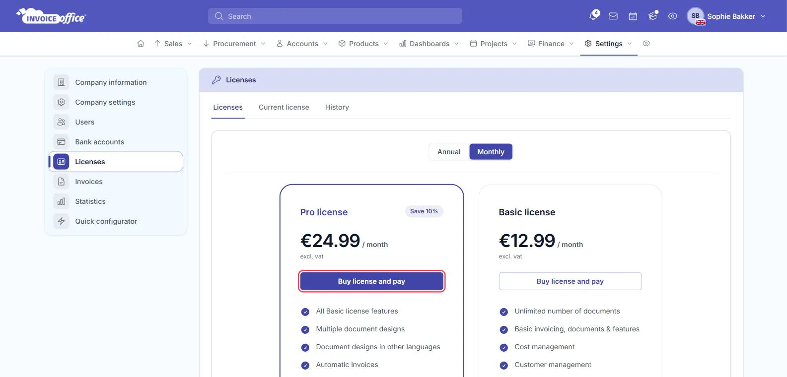
Task: Click the Save 10% badge
Action: [x=424, y=211]
